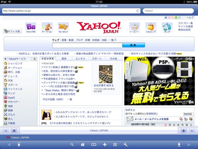Tap the plus icon in bottom toolbar
Image resolution: width=198 pixels, height=149 pixels.
coord(105,144)
